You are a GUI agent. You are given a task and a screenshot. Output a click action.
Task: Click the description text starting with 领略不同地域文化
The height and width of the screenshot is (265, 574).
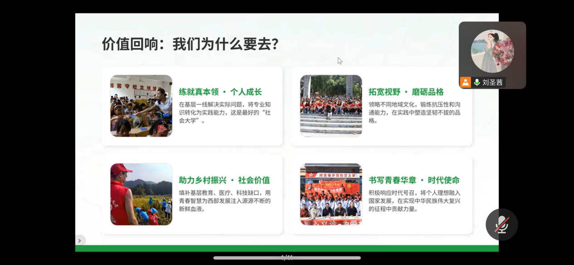(x=414, y=113)
